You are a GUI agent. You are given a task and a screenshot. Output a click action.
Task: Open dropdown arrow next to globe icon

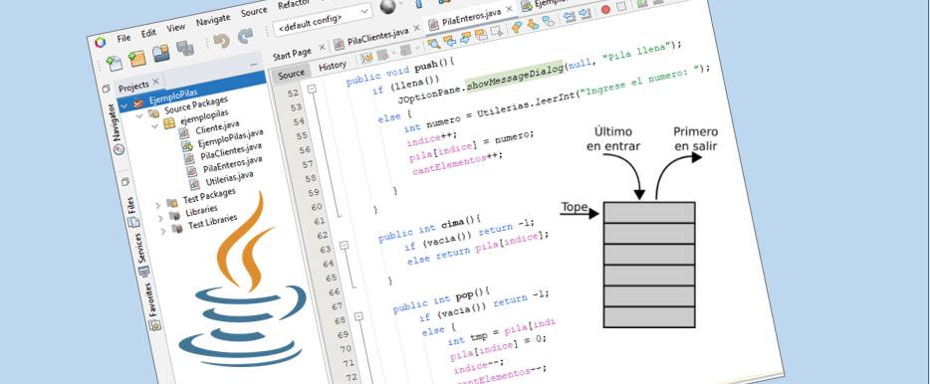coord(400,3)
